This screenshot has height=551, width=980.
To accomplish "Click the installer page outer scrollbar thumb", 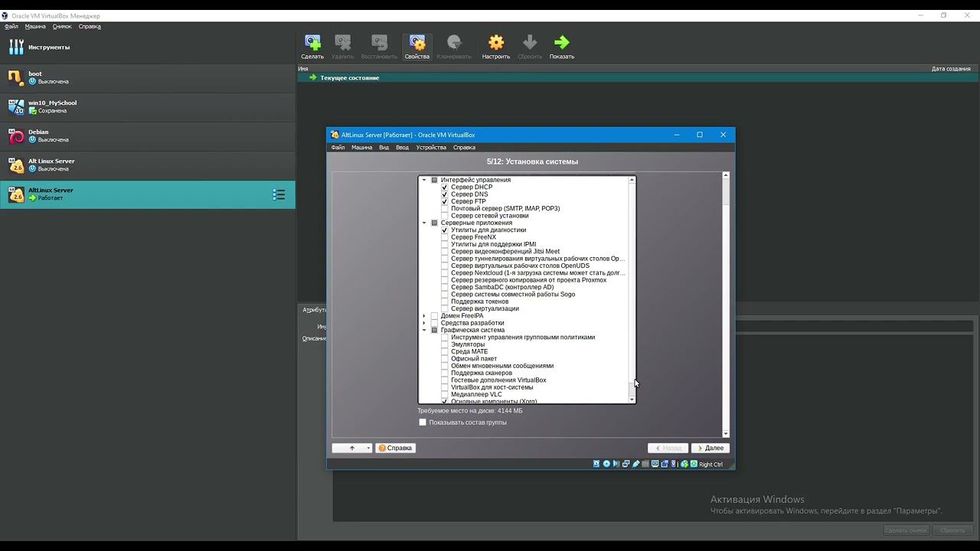I will [x=726, y=191].
